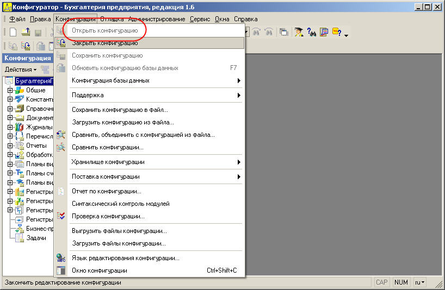Expand the Общие tree node
Screen dimensions: 445x290
pyautogui.click(x=10, y=91)
